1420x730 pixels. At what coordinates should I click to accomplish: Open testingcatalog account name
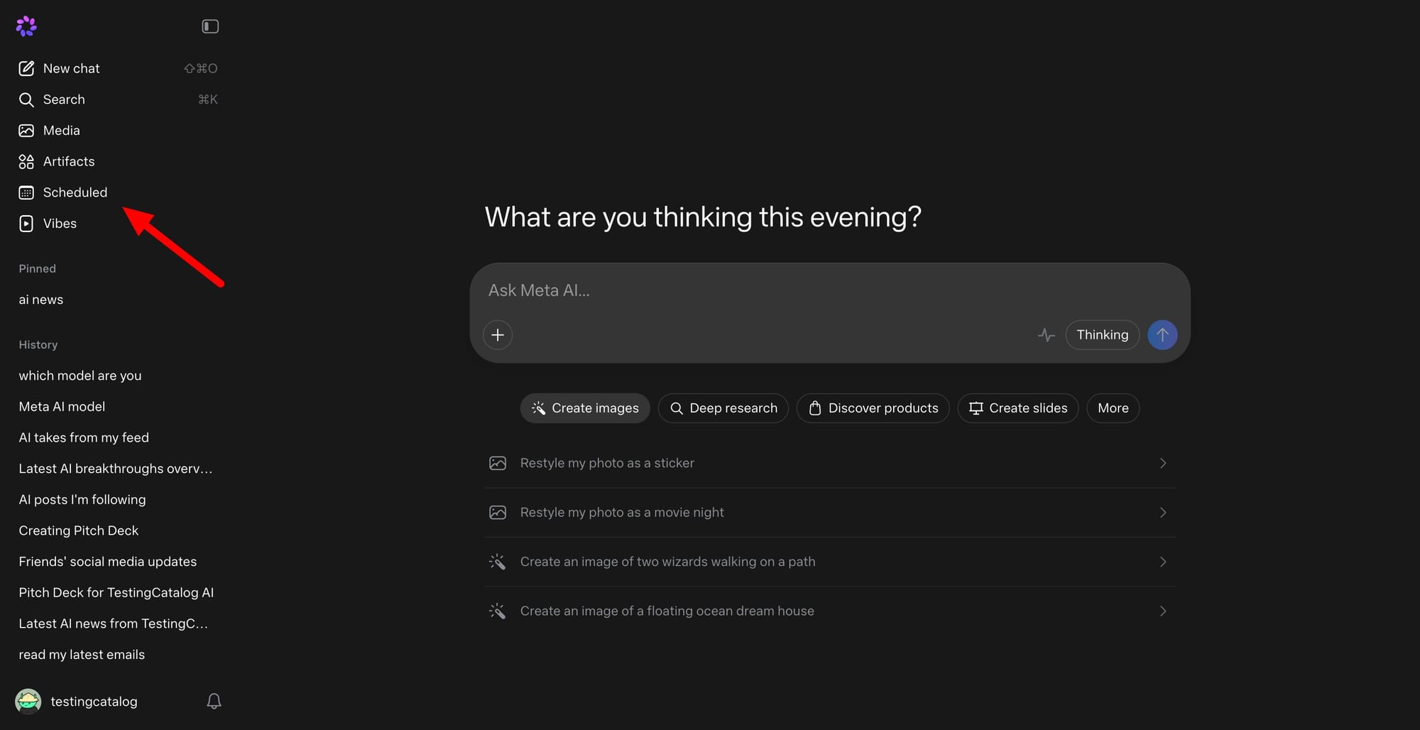coord(94,702)
